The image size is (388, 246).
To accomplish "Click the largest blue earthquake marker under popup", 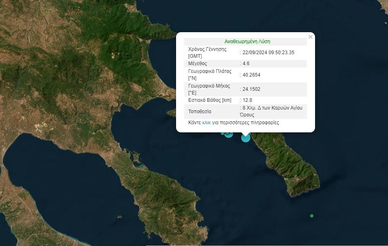I will pyautogui.click(x=246, y=138).
